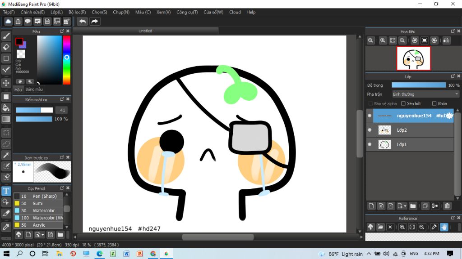Create a new layer in Layer panel

tap(371, 206)
